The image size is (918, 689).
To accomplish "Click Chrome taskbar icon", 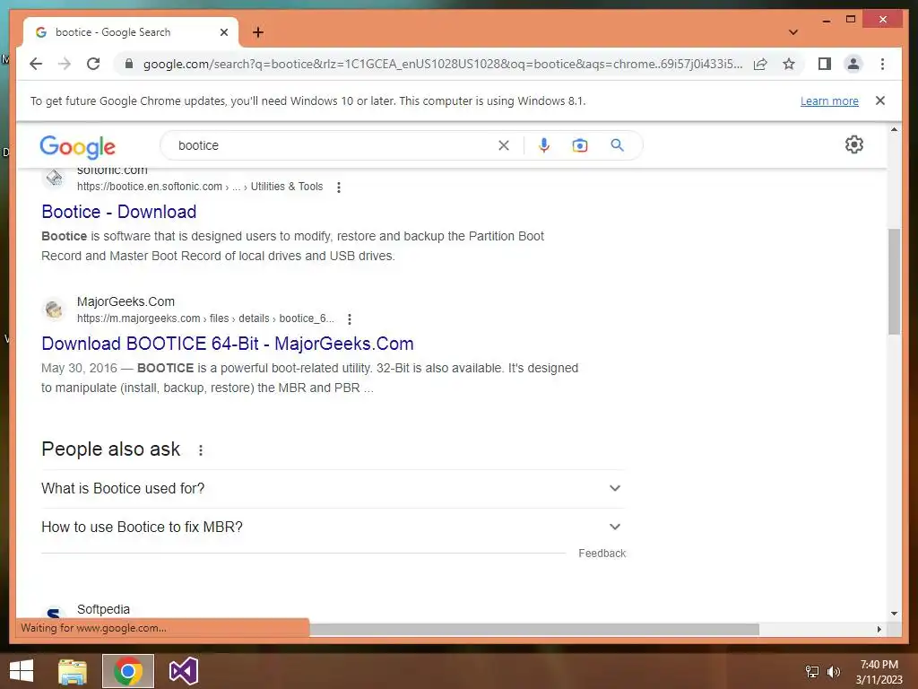I will (127, 671).
